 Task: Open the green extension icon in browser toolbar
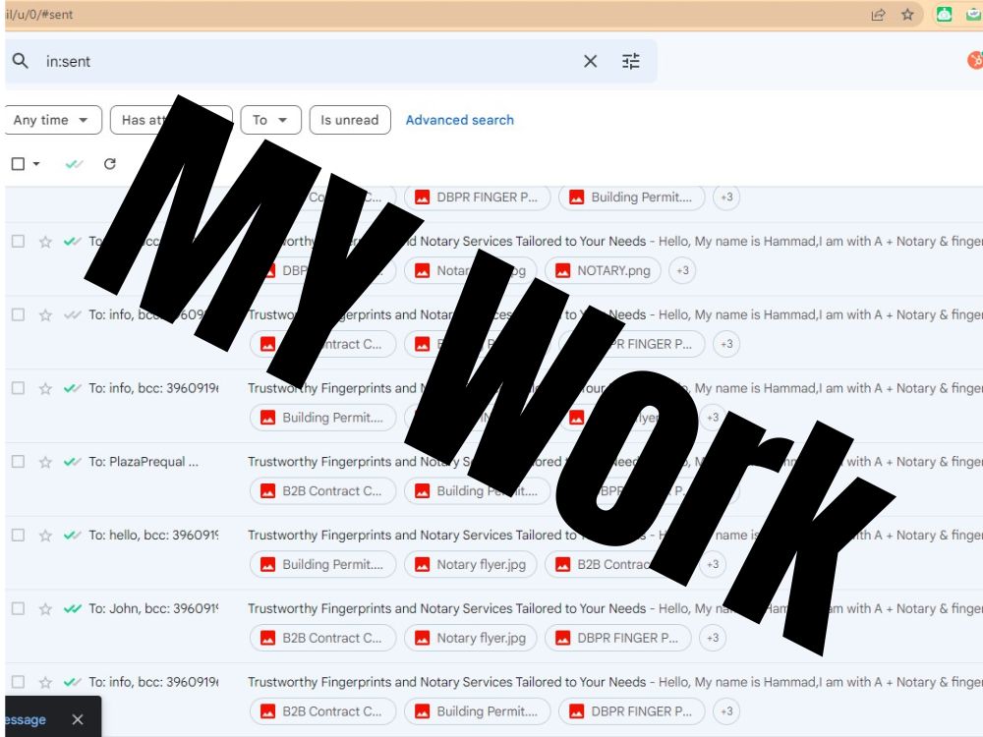(944, 14)
